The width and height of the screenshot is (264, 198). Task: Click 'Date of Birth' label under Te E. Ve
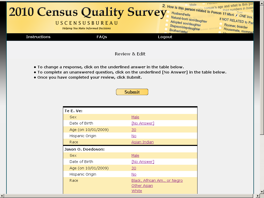81,123
